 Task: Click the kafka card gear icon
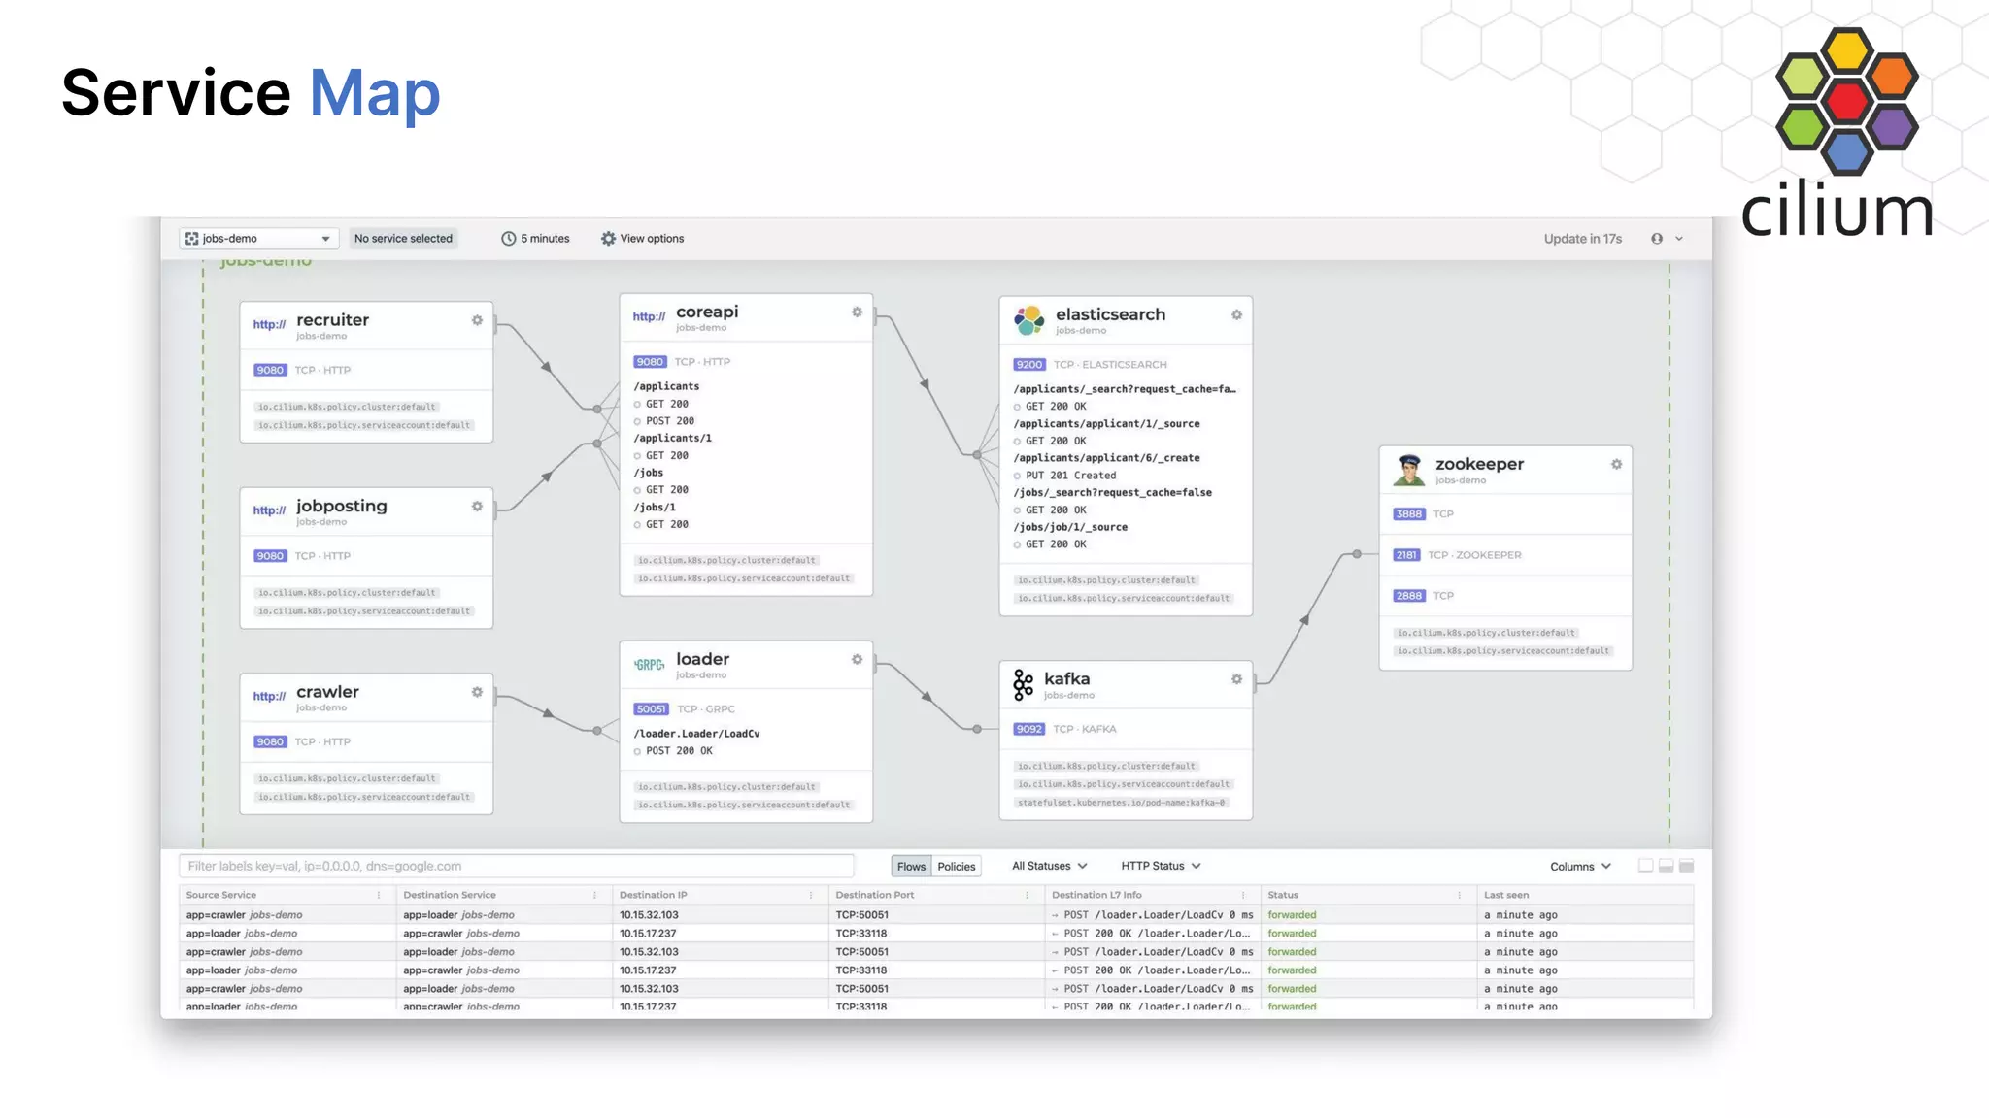[1236, 679]
